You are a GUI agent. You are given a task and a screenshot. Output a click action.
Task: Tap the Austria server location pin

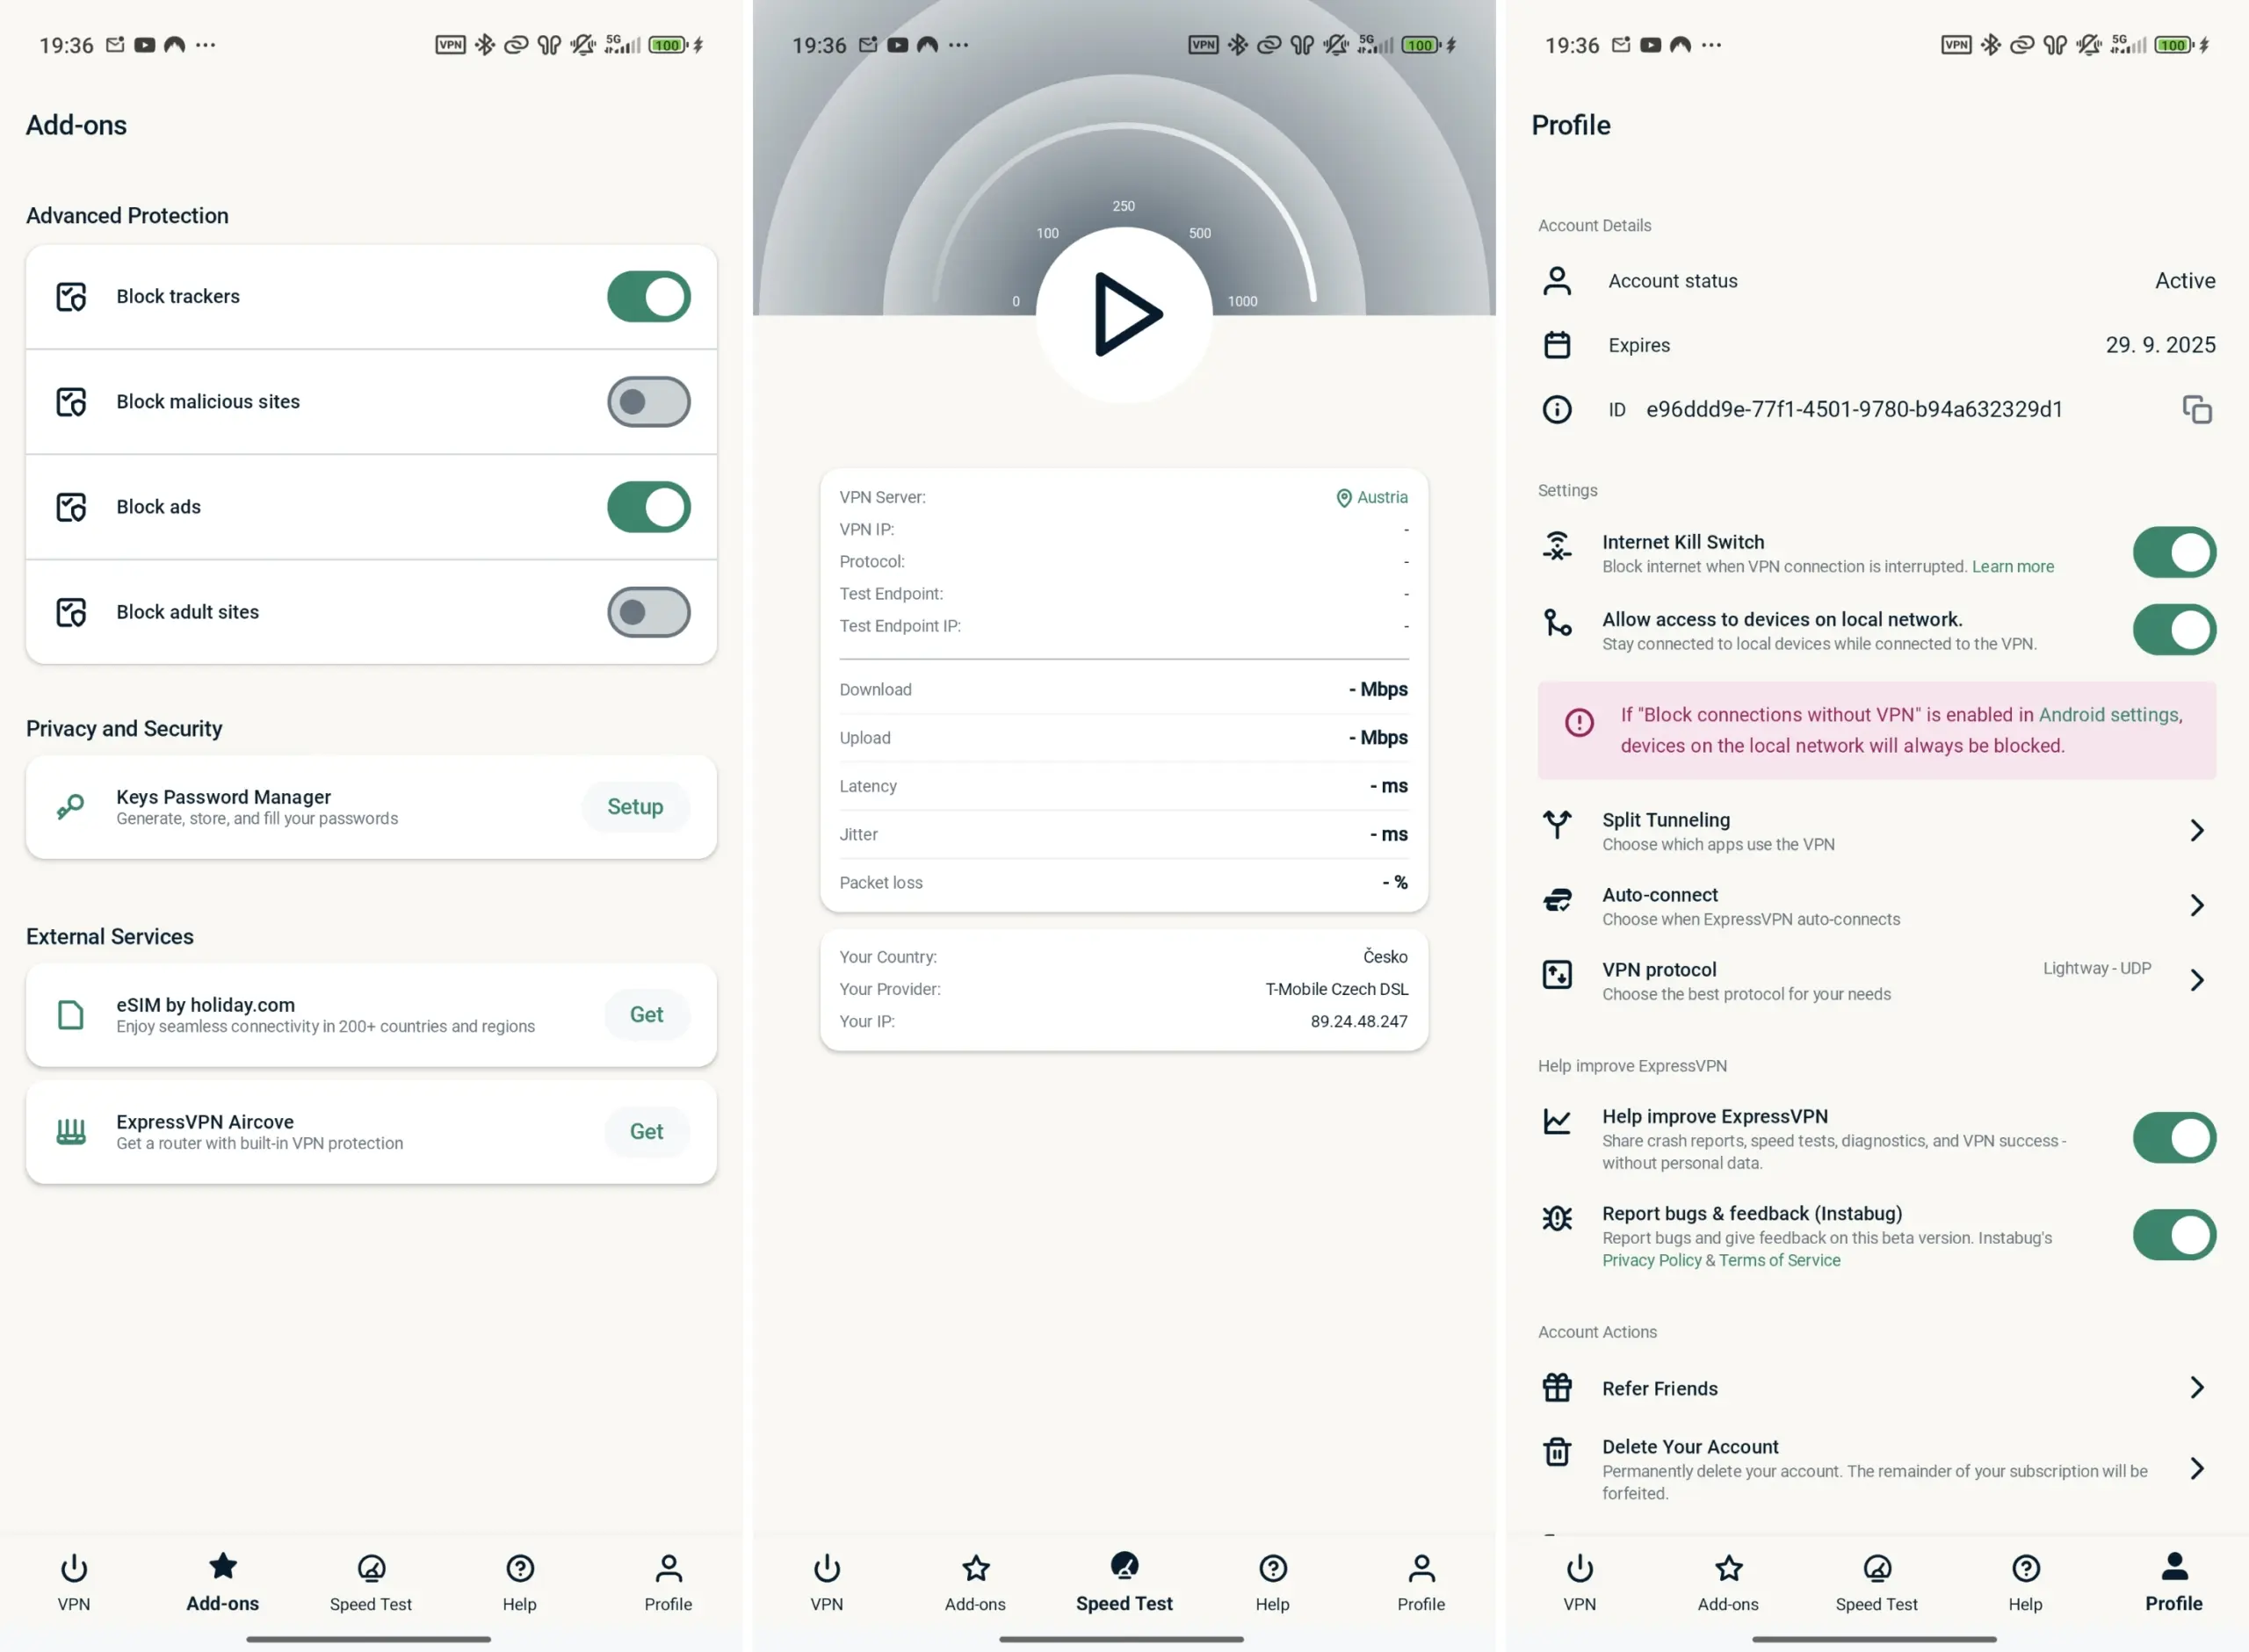(x=1343, y=498)
